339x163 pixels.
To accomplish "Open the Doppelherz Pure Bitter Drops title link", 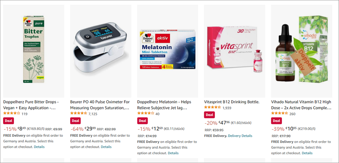I will point(31,105).
